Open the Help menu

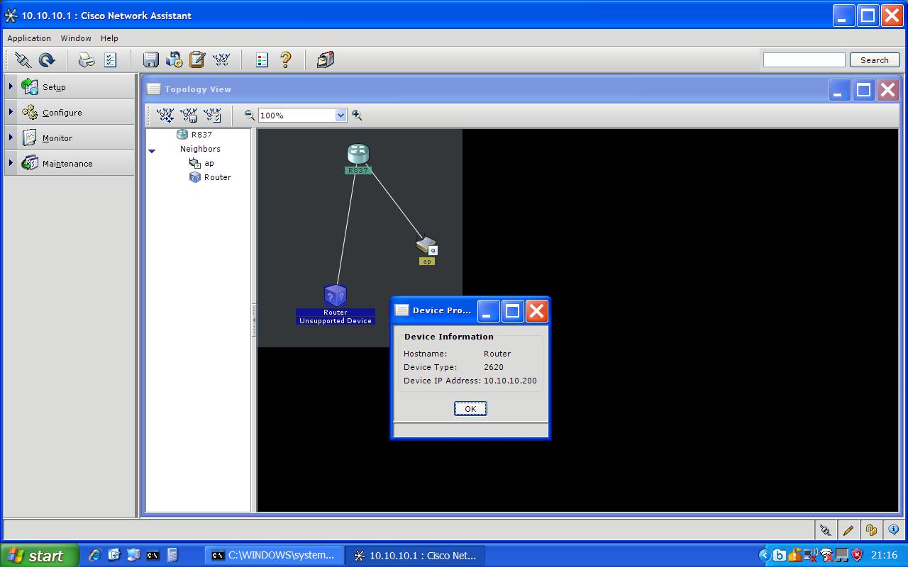(109, 38)
